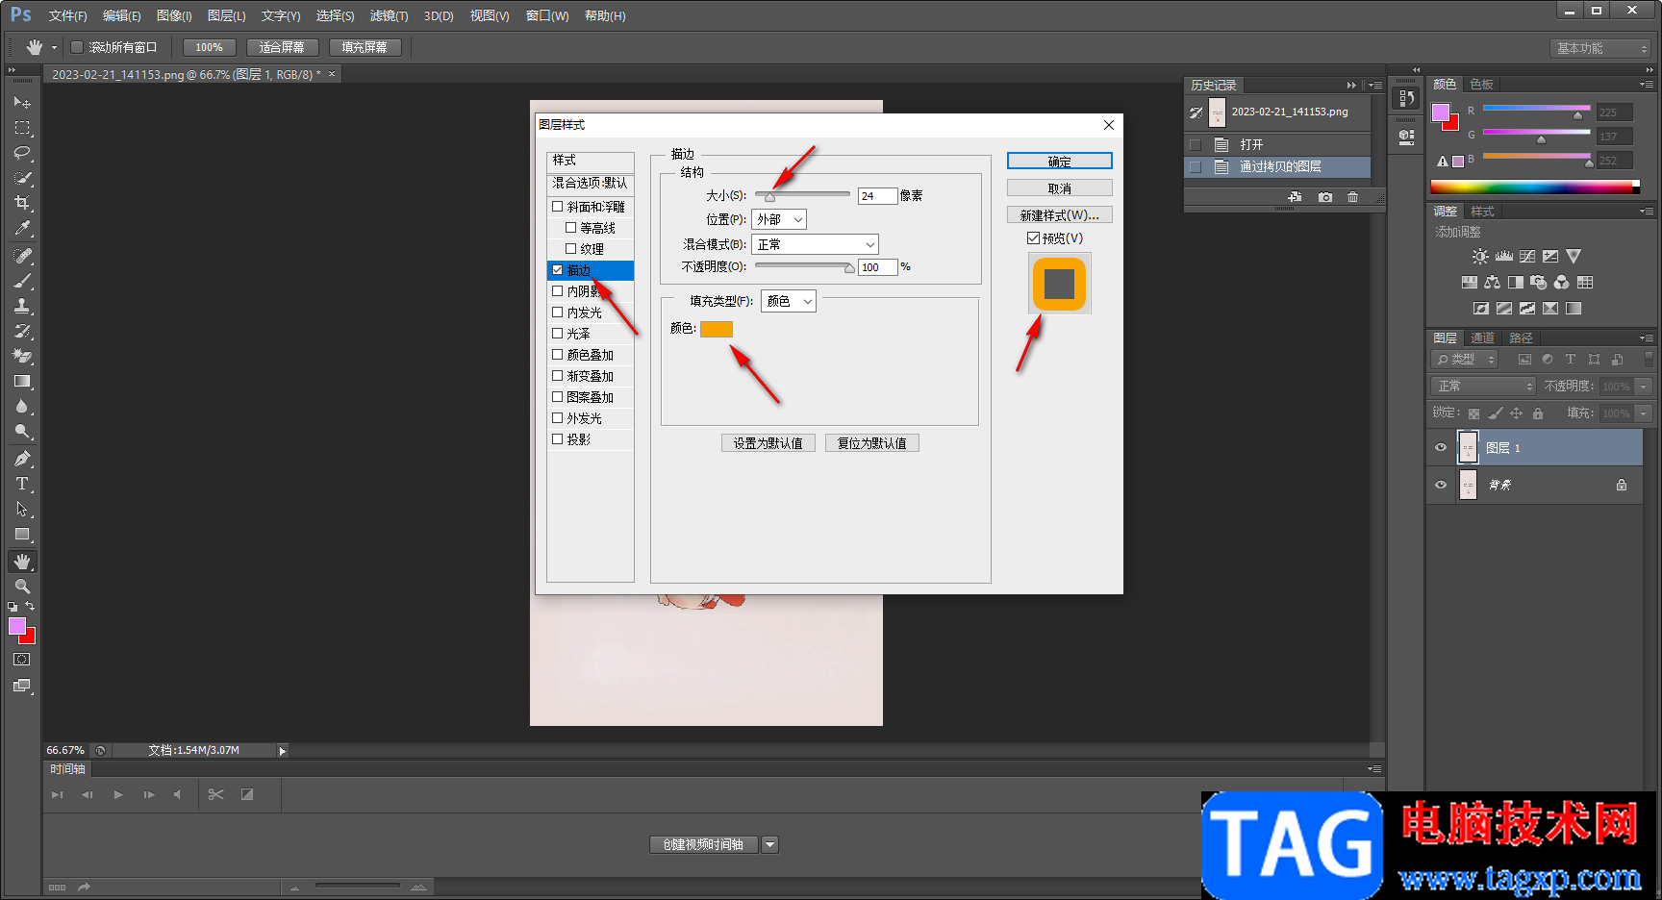Open the layer opacity dropdown arrow
This screenshot has width=1662, height=900.
(1644, 386)
